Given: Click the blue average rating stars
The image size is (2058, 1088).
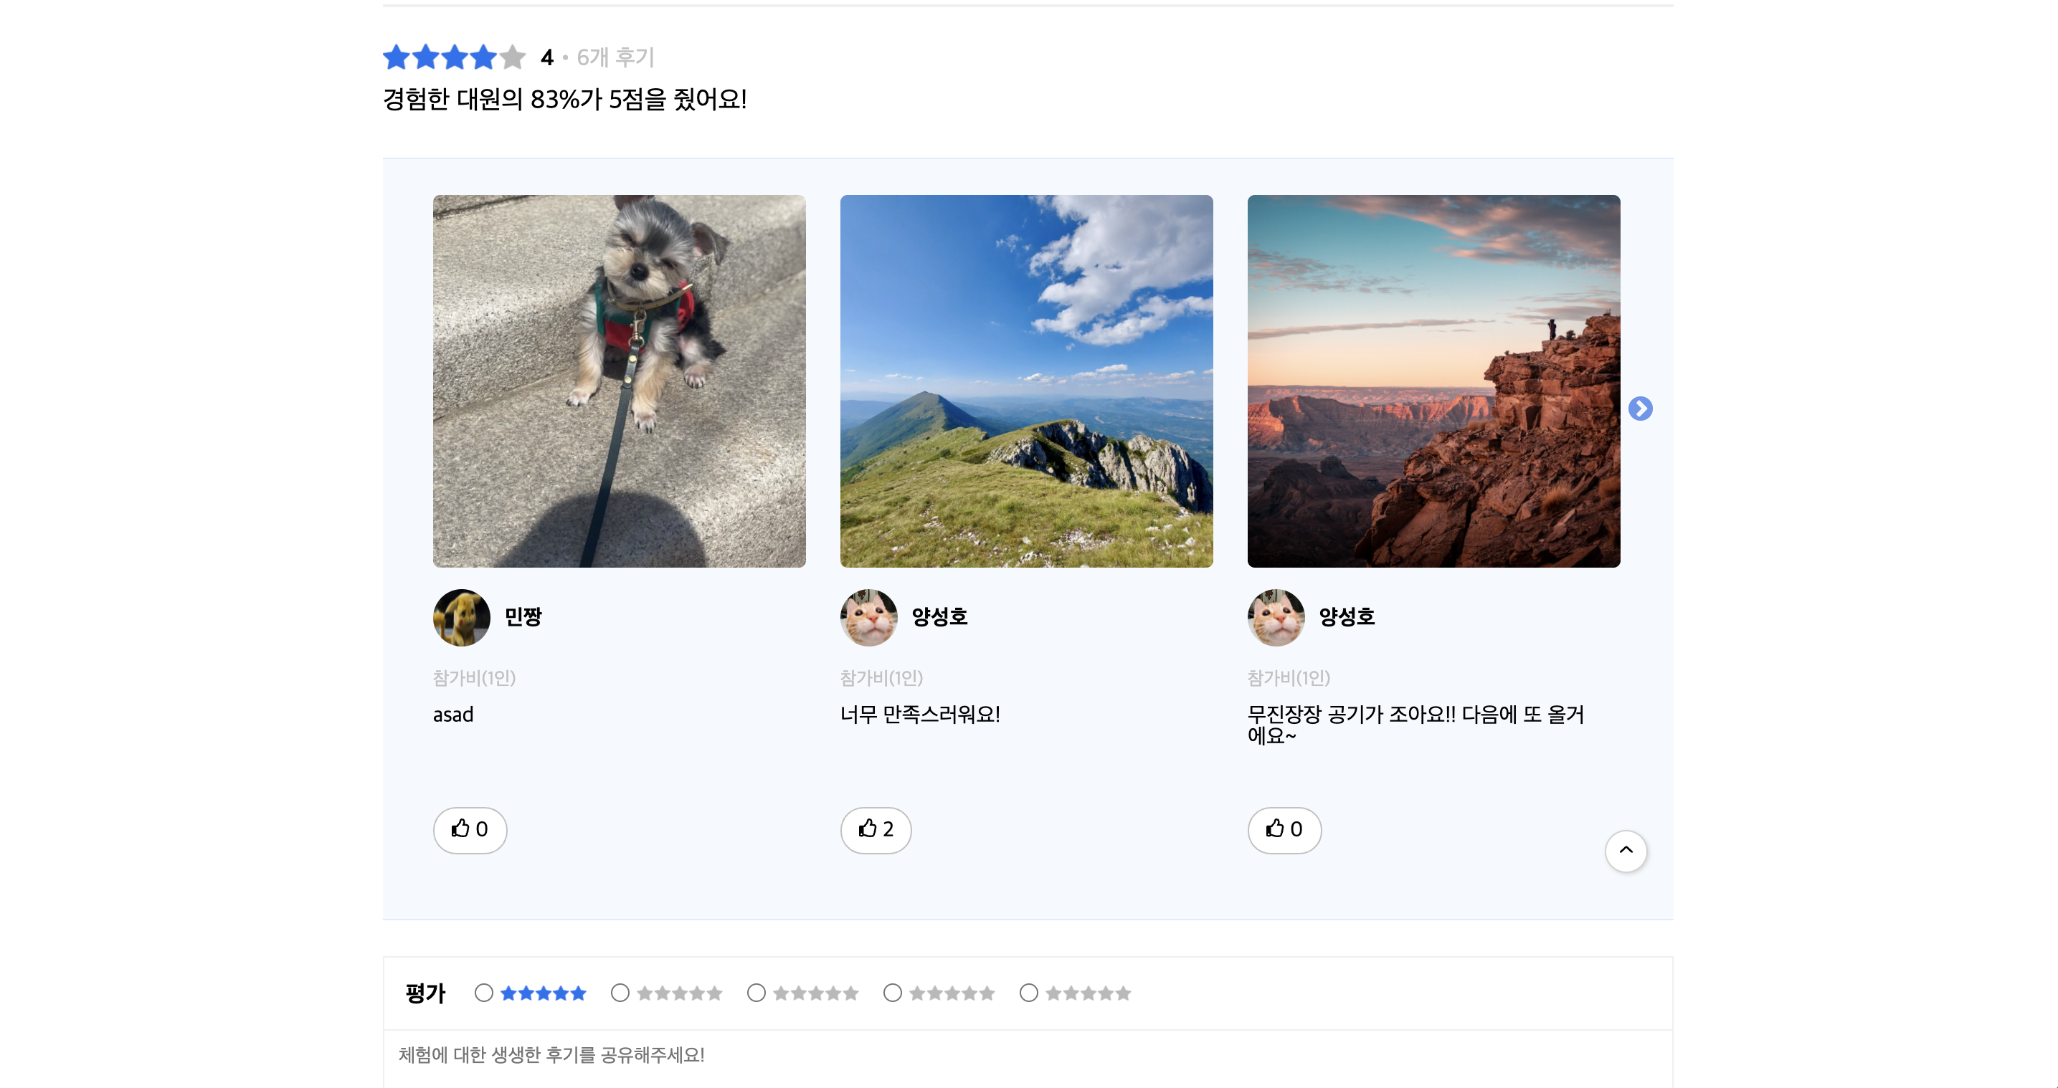Looking at the screenshot, I should tap(454, 57).
